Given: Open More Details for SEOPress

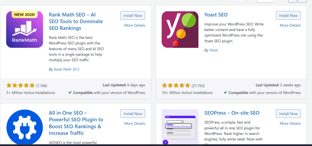Looking at the screenshot, I should pos(290,124).
